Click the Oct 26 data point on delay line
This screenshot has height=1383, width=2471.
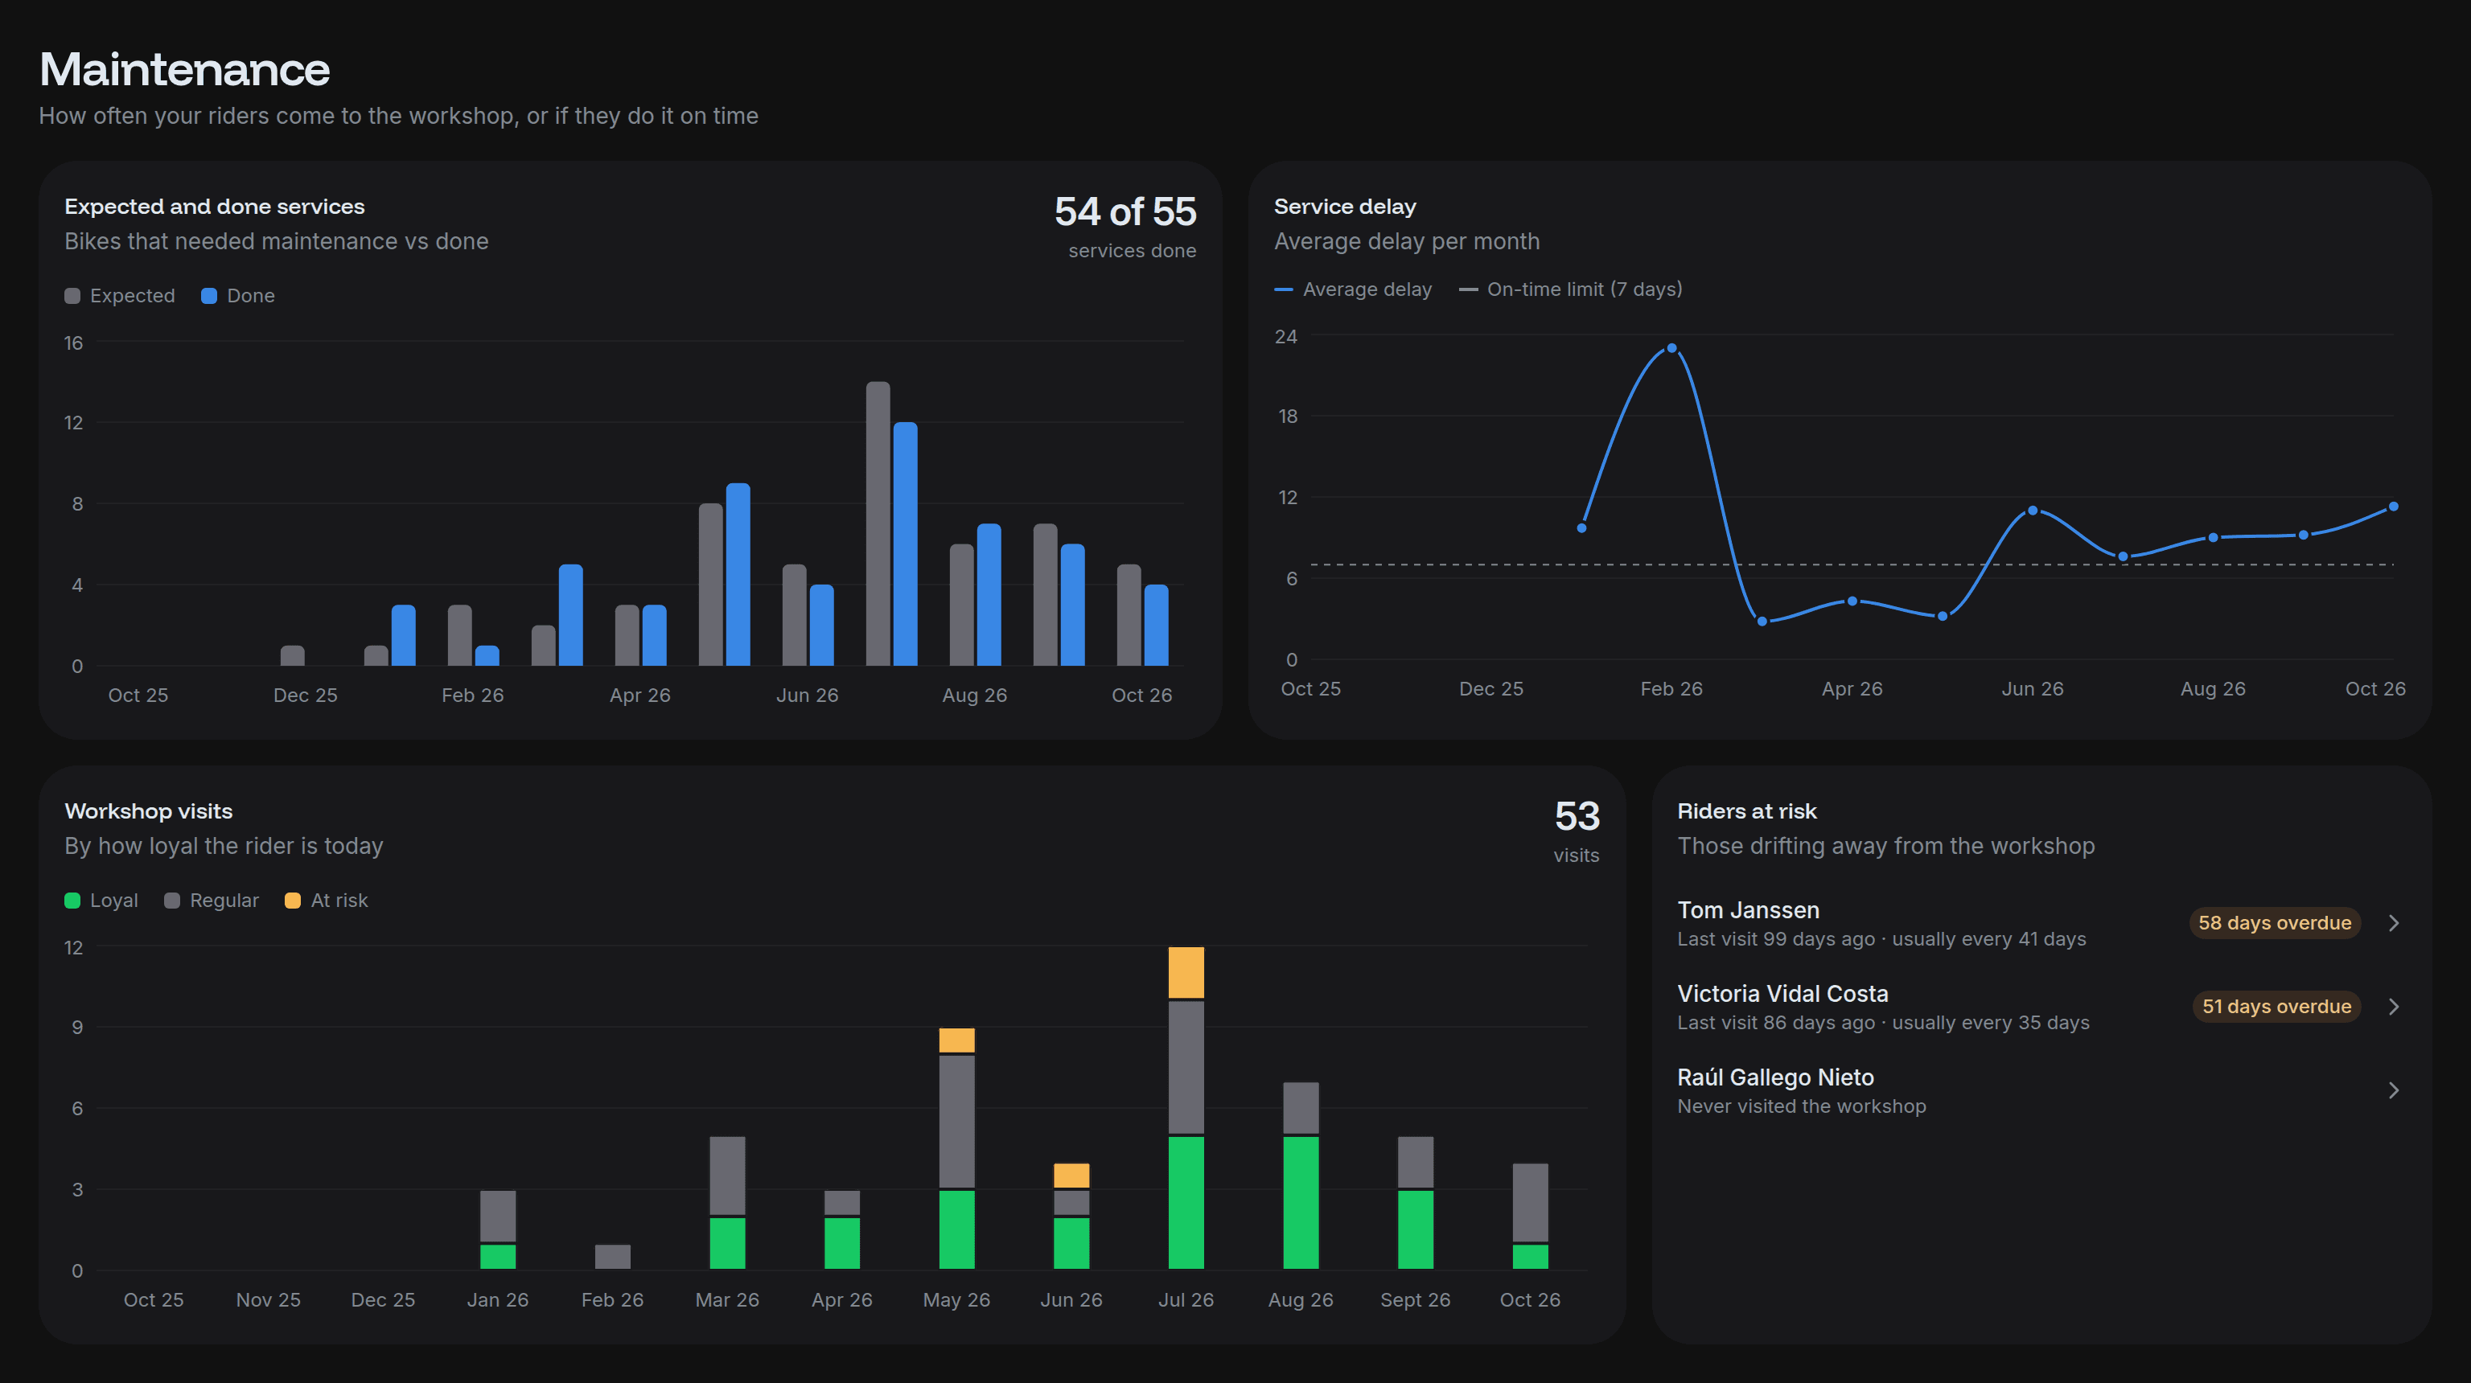2392,507
